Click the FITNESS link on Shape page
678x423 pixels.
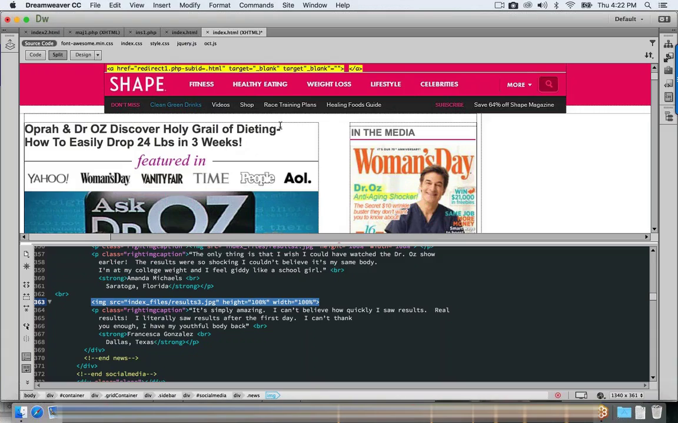pos(201,84)
